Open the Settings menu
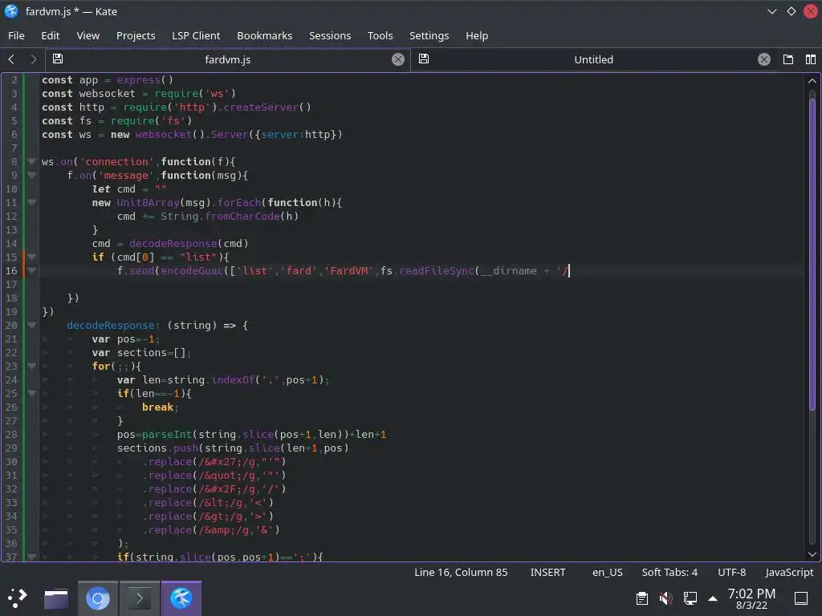The image size is (822, 616). coord(429,35)
